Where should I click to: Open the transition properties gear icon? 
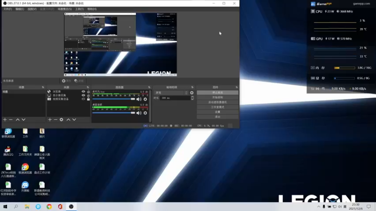[192, 93]
